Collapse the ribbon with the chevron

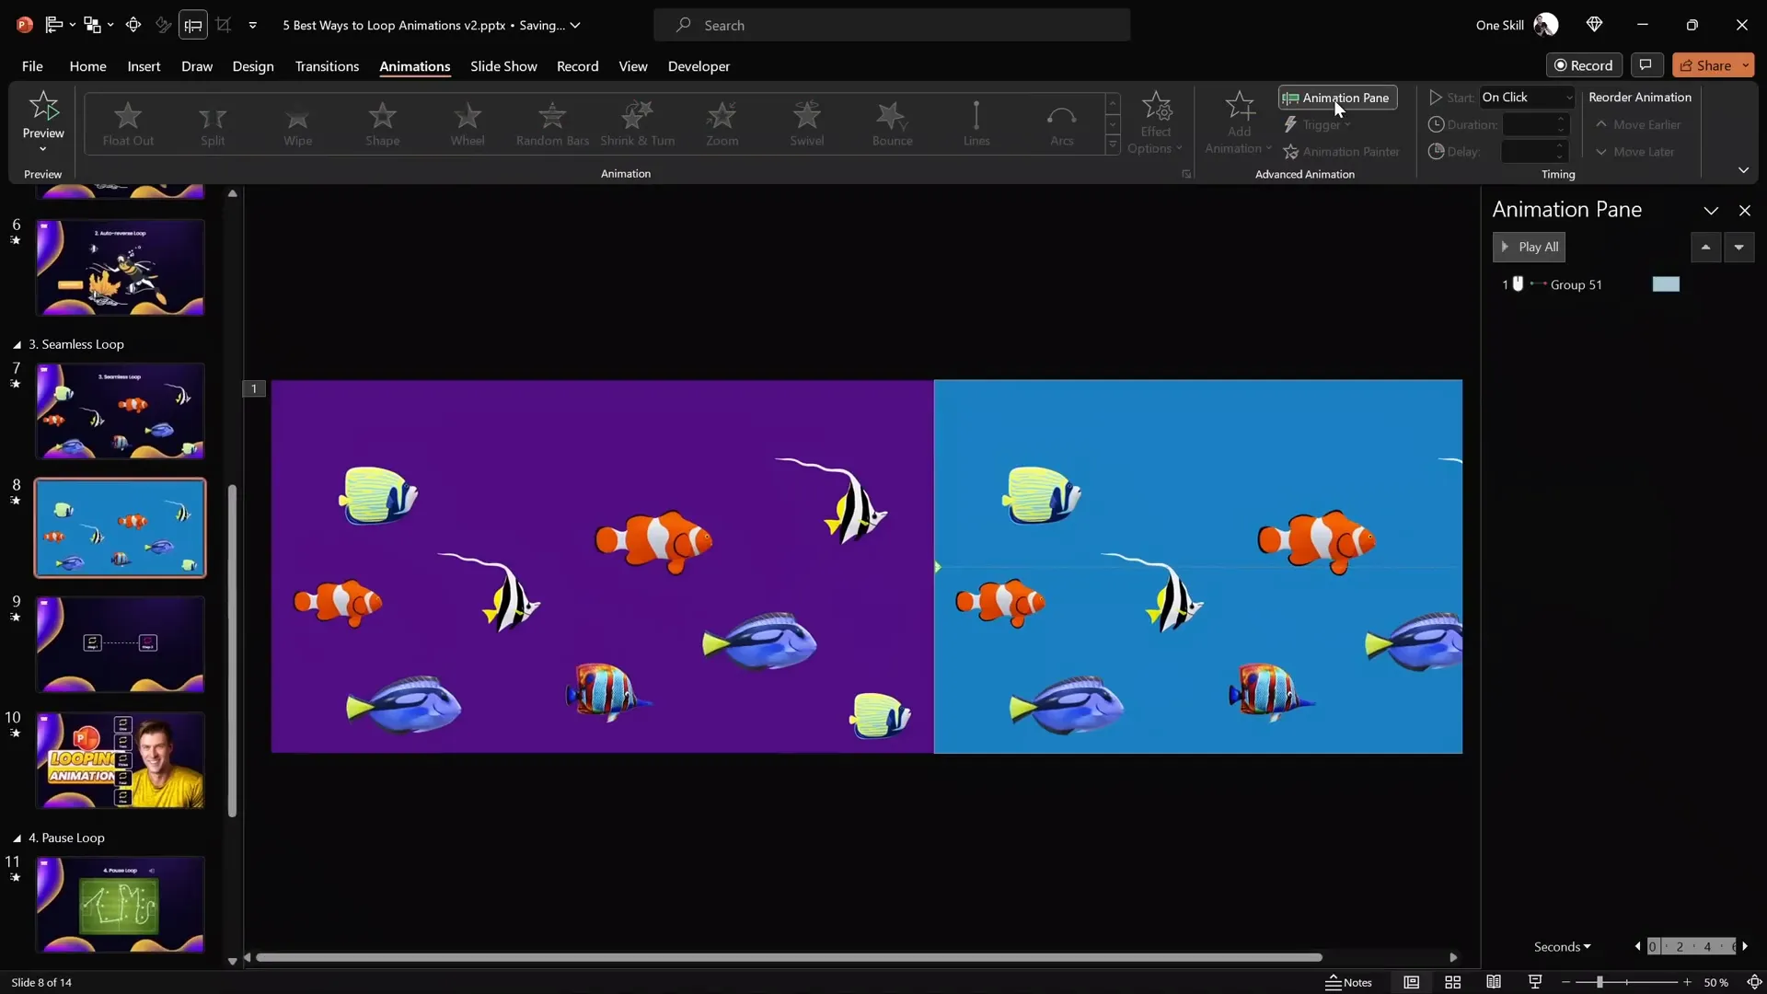coord(1743,170)
